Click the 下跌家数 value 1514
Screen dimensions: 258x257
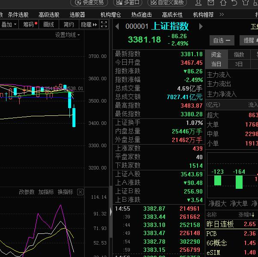pyautogui.click(x=196, y=166)
